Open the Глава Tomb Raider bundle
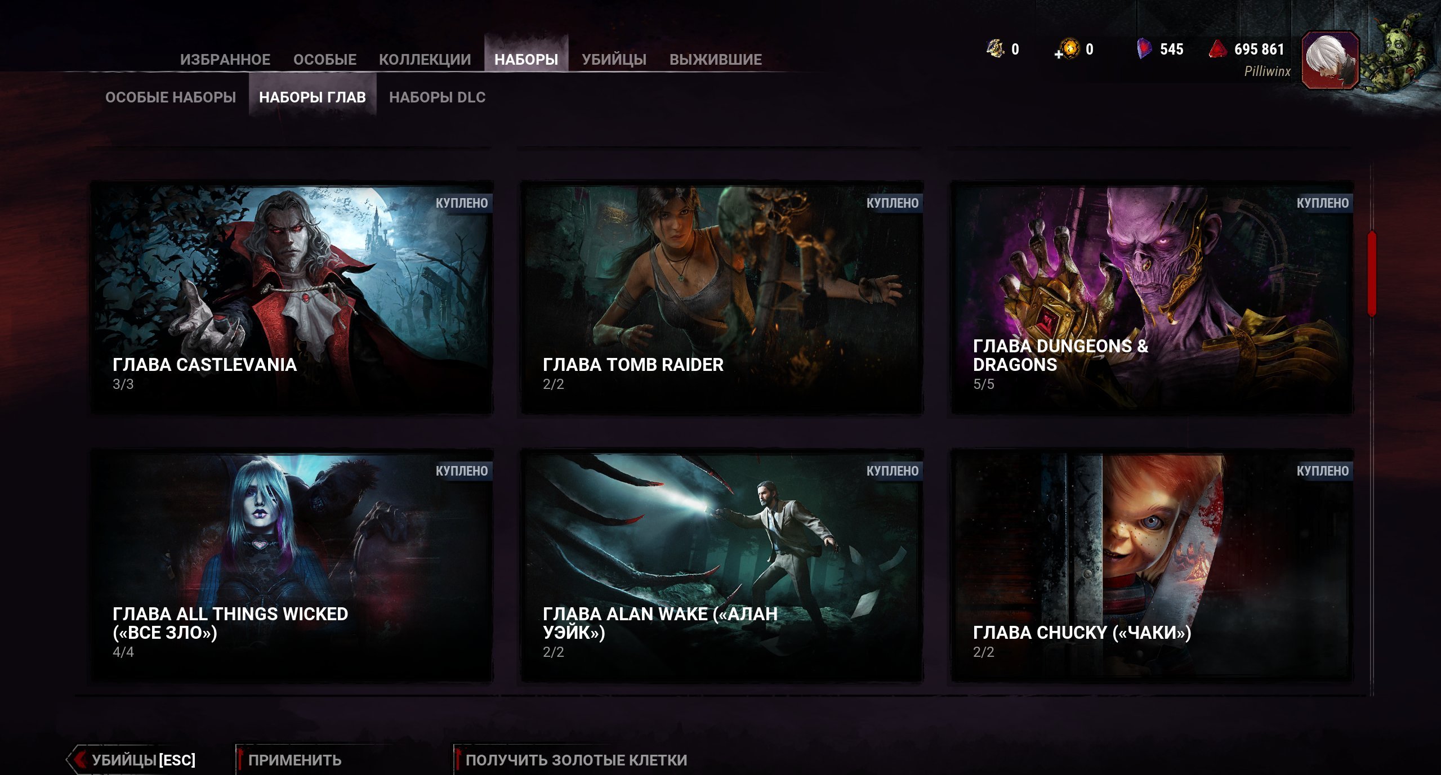Screen dimensions: 1441x775 (722, 297)
